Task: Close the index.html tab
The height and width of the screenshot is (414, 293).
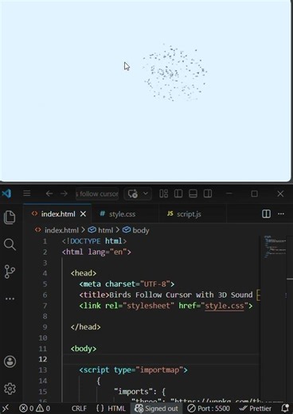Action: coord(83,214)
